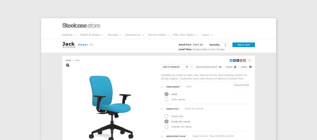Screen dimensions: 317x140
Task: Open the orange plus share icon
Action: (x=244, y=60)
